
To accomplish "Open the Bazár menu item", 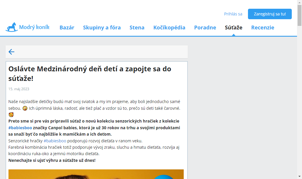I will click(x=67, y=27).
